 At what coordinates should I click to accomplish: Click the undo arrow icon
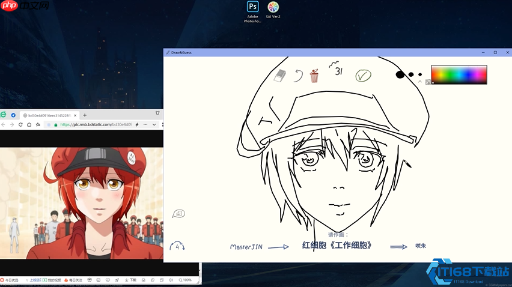[298, 76]
